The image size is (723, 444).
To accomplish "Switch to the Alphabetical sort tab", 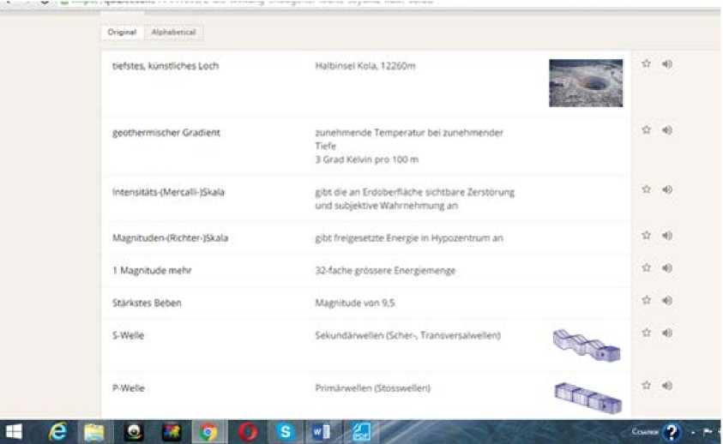I will [174, 33].
